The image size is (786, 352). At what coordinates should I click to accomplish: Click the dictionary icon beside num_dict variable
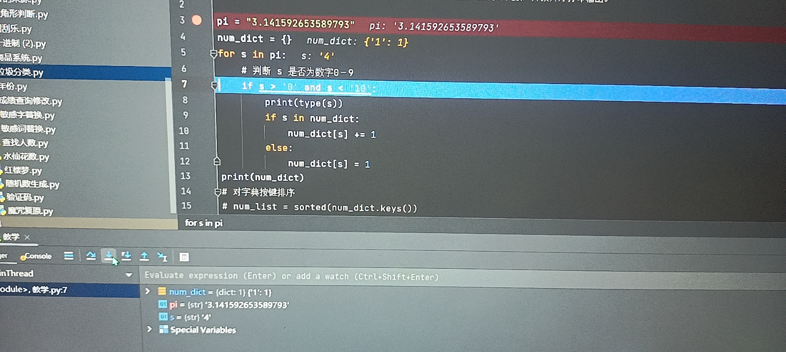(x=162, y=292)
